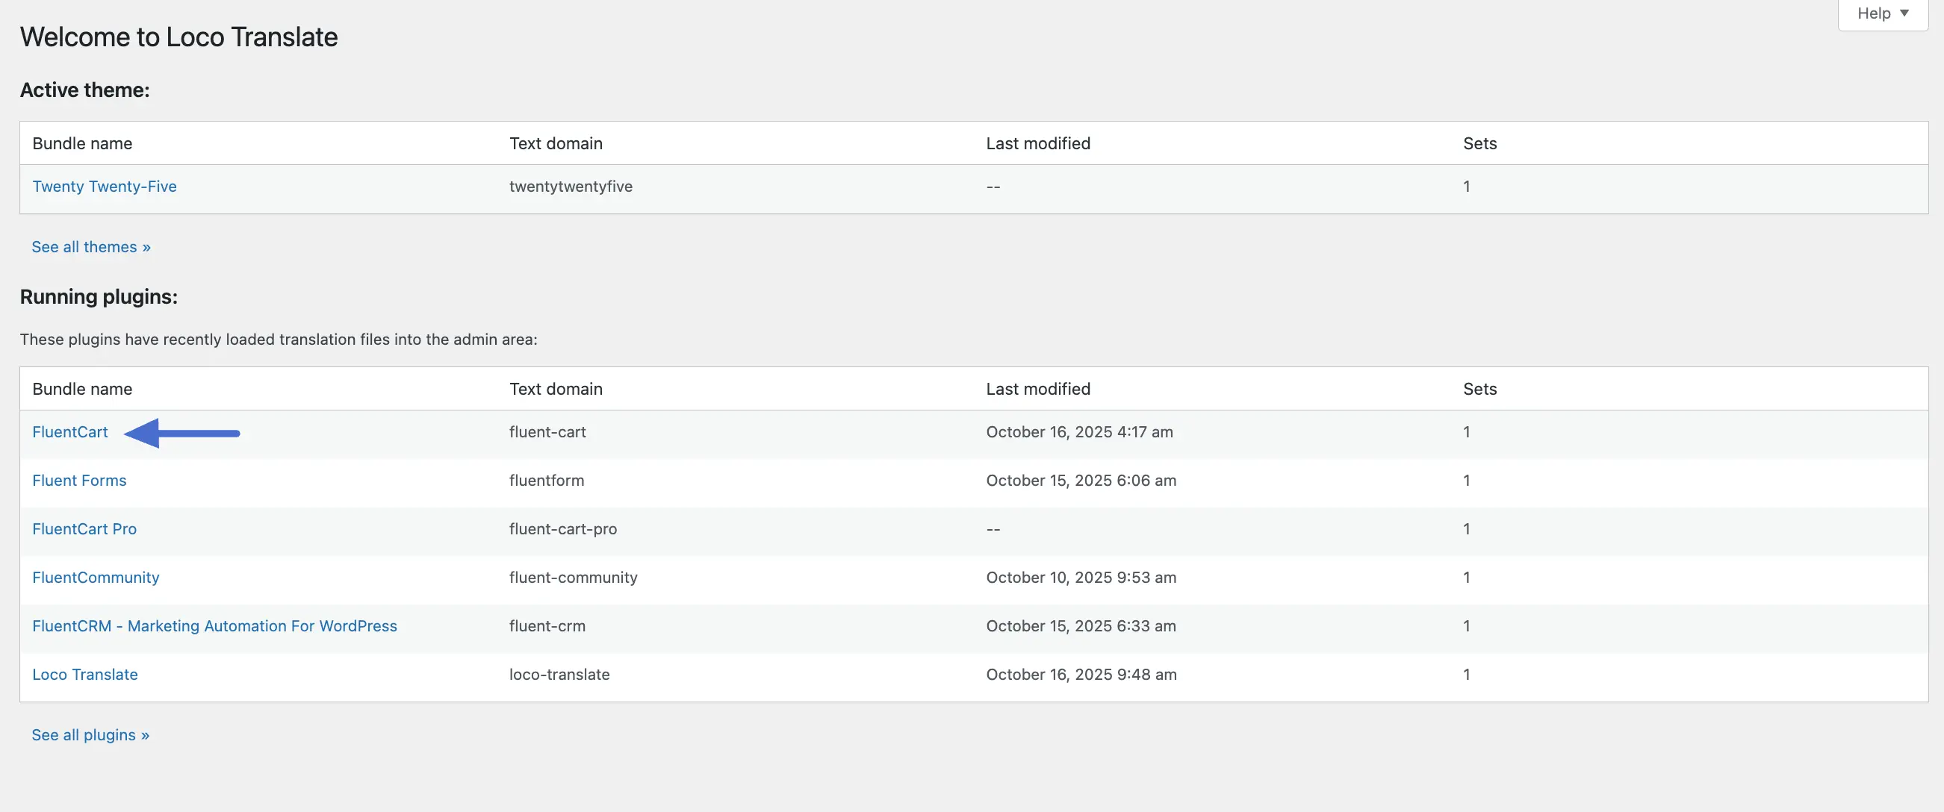The height and width of the screenshot is (812, 1944).
Task: Click Text domain header in plugins table
Action: [x=556, y=389]
